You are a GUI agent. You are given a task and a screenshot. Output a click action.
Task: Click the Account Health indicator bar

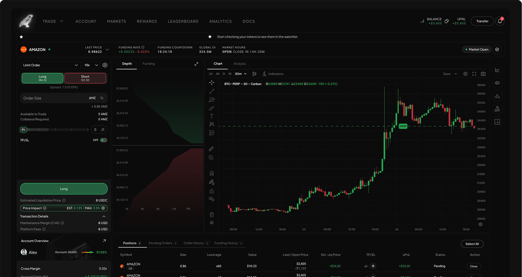(x=88, y=252)
